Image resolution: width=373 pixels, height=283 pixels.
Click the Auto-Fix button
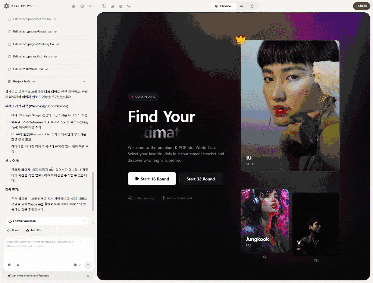coord(34,230)
